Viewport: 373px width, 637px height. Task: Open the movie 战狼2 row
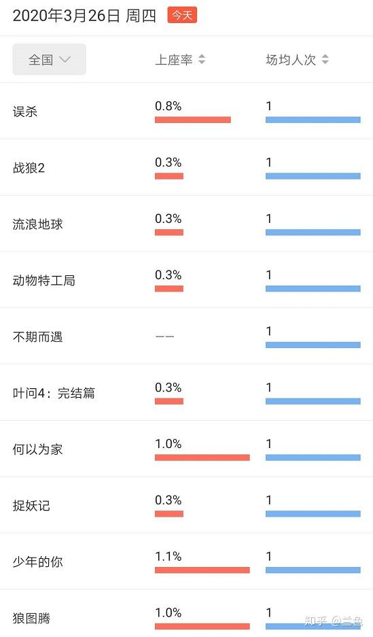tap(186, 167)
